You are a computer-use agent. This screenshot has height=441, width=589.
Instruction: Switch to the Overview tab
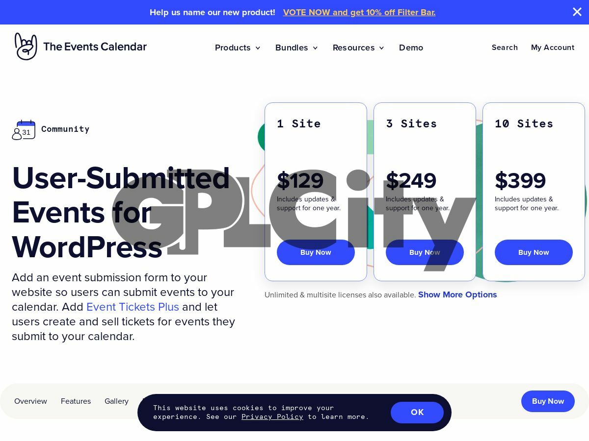(x=30, y=401)
